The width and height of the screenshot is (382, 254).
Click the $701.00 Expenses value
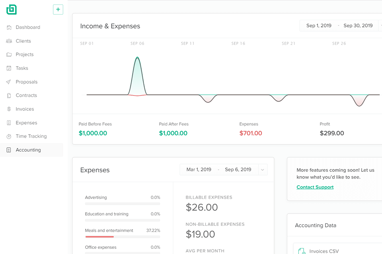click(251, 133)
